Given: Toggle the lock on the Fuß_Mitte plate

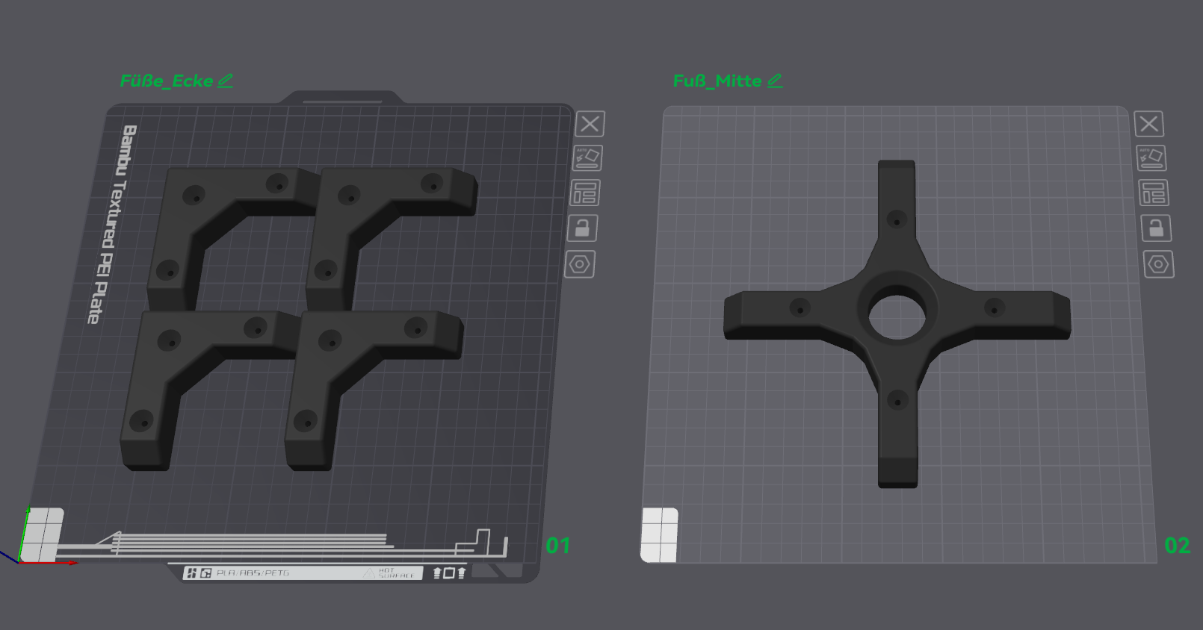Looking at the screenshot, I should click(x=1156, y=228).
